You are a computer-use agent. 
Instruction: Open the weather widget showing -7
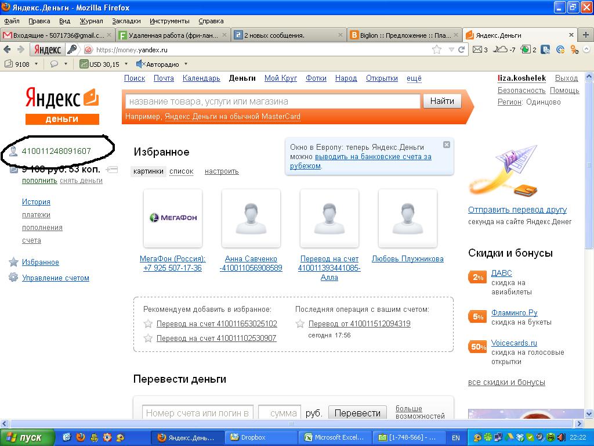[x=504, y=49]
